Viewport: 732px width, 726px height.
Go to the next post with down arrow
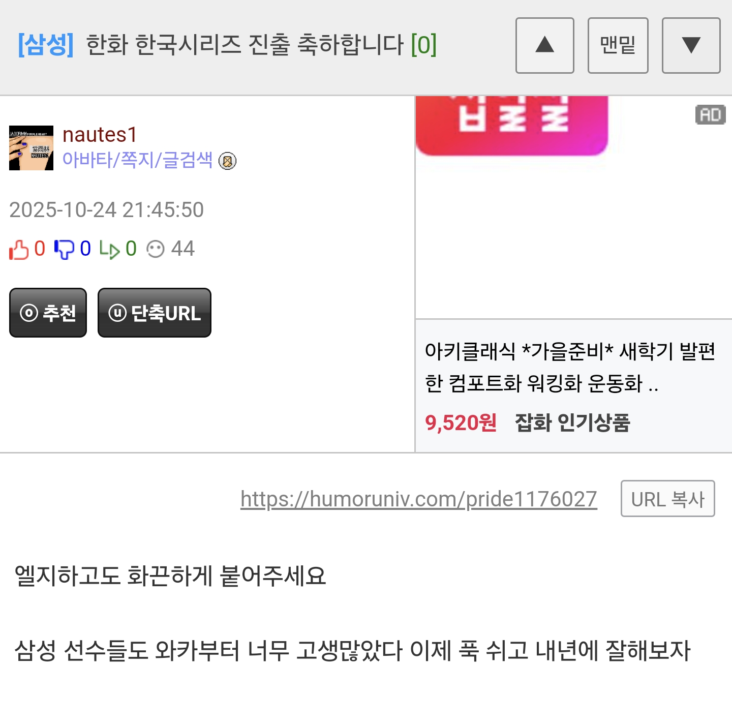(691, 45)
